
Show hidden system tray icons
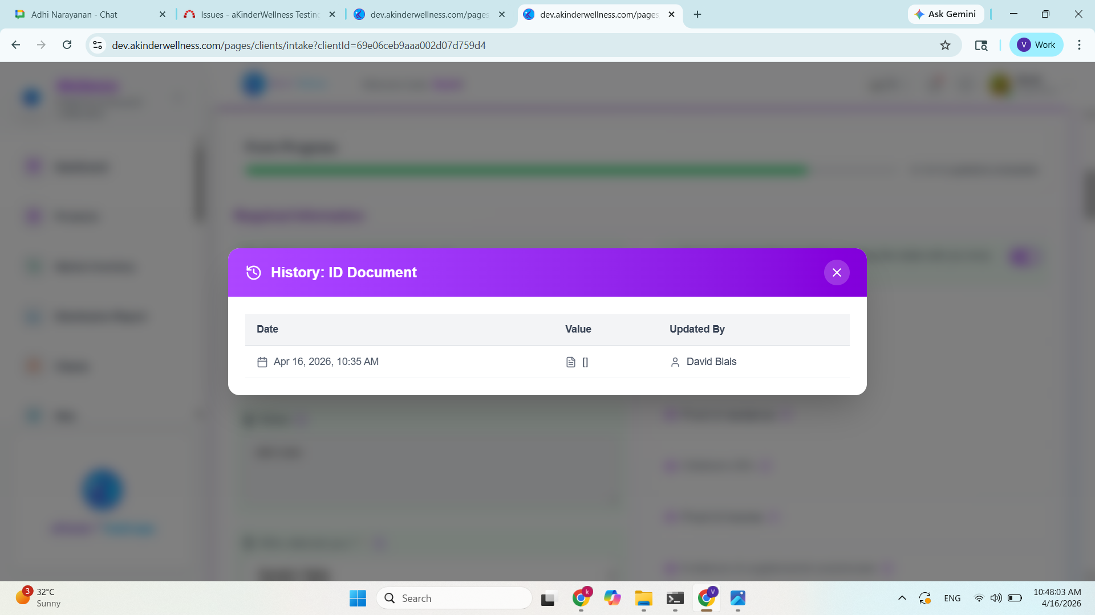click(x=902, y=598)
